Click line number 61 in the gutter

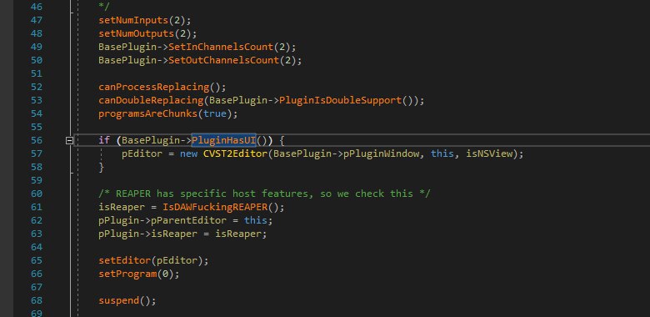(x=37, y=207)
